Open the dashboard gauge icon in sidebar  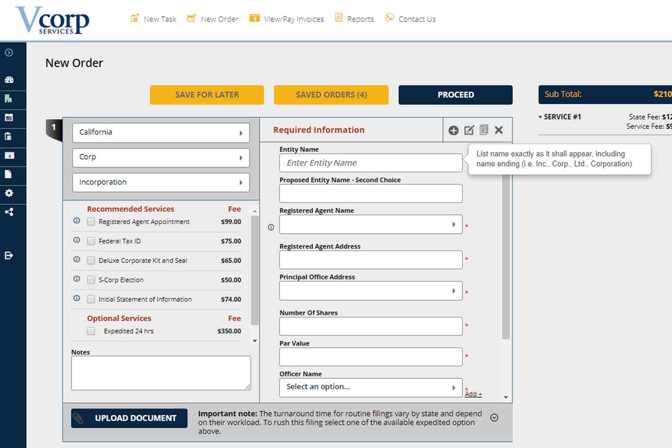click(x=9, y=80)
